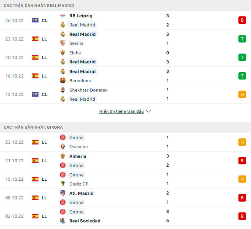251x229 pixels.
Task: Open 'Hiển thị thêm trận đấu' link
Action: [121, 111]
